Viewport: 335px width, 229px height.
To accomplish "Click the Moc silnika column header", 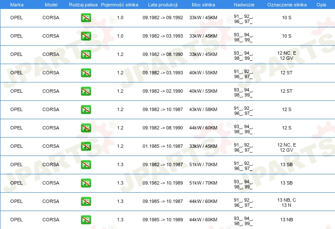I will 203,5.
